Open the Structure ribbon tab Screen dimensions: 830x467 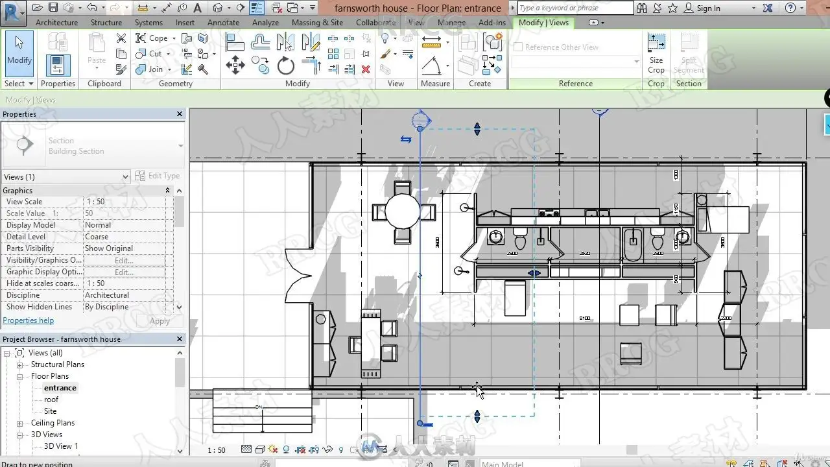tap(106, 23)
